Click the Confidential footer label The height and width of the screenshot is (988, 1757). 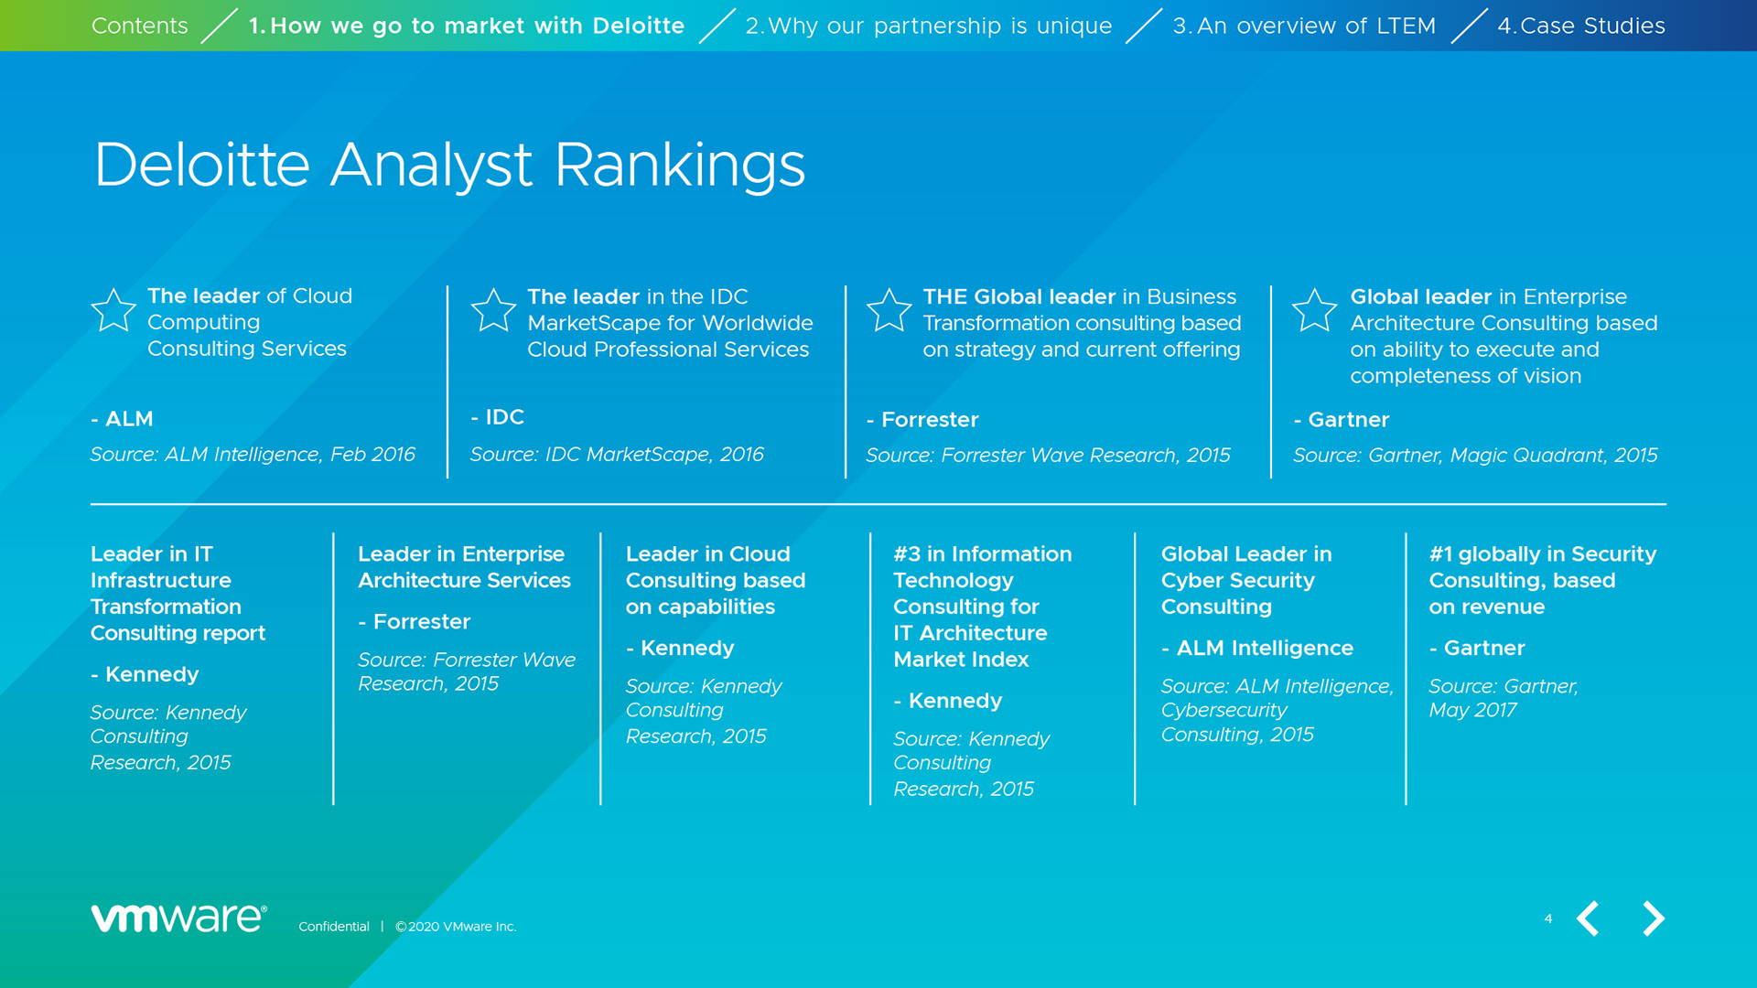point(334,927)
